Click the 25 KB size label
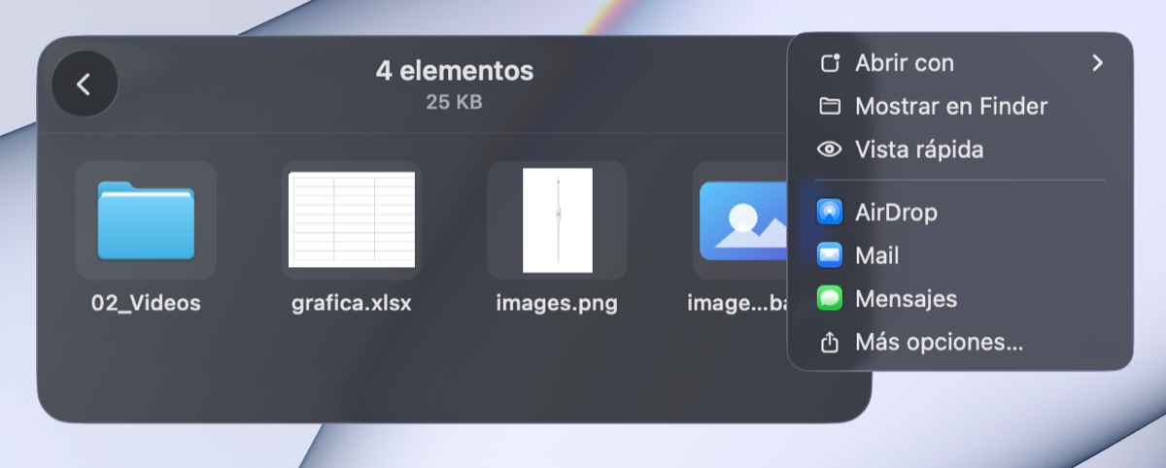 [x=454, y=101]
